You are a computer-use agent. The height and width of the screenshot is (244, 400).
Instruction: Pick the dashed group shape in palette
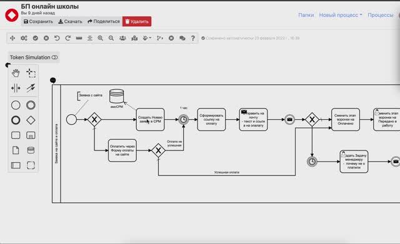pos(31,165)
